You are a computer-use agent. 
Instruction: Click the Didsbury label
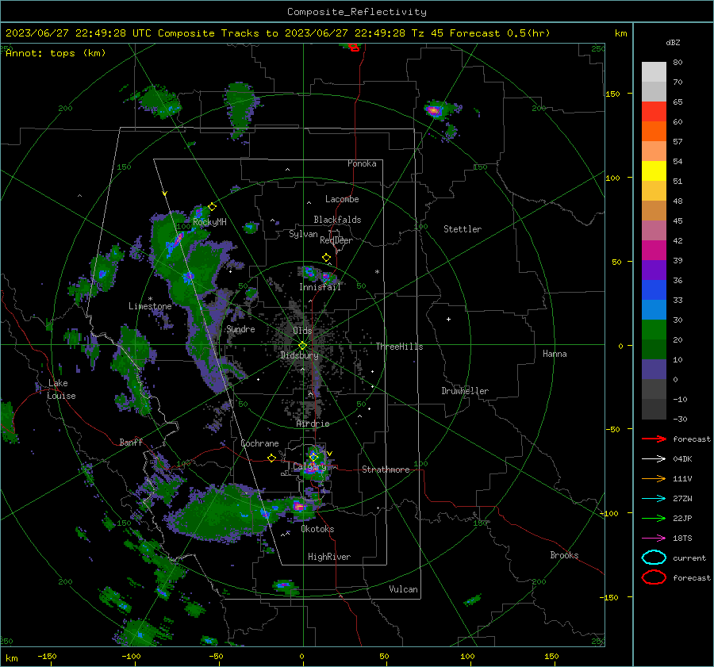click(300, 355)
